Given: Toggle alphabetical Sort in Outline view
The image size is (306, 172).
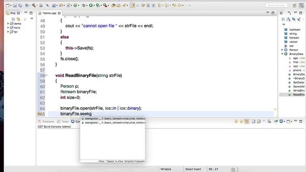Looking at the screenshot, I should click(288, 19).
